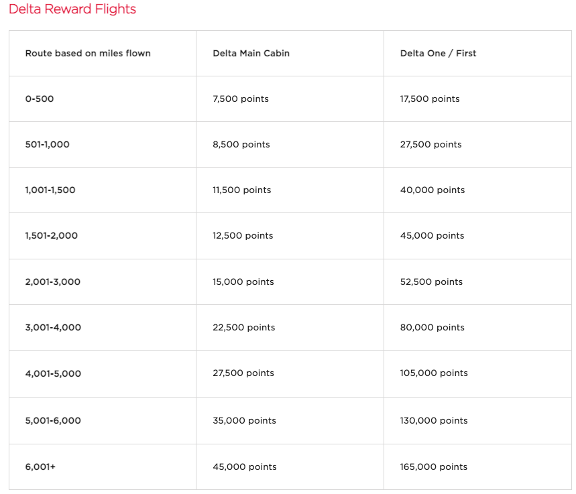
Task: Click the 22,500 points cell
Action: (x=243, y=327)
